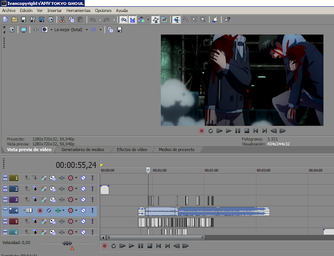Select the Envelope edit tool
This screenshot has width=334, height=256.
pos(185,20)
